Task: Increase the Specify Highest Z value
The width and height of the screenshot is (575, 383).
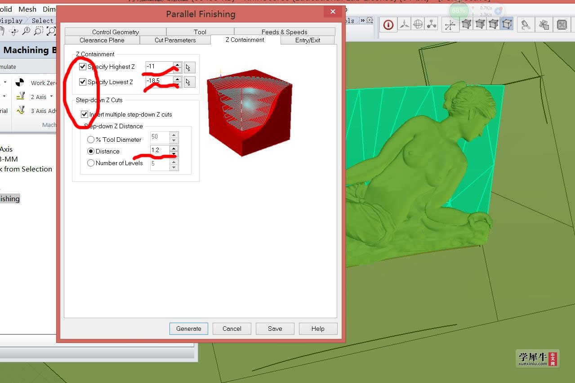Action: (x=178, y=65)
